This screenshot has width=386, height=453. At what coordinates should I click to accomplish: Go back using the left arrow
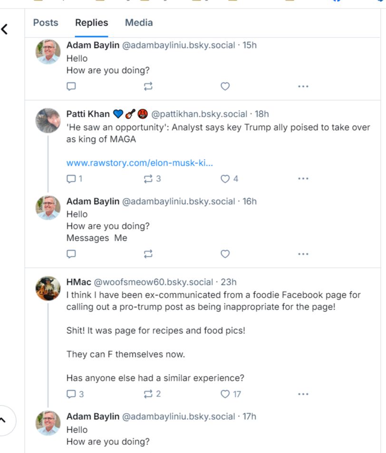(x=5, y=29)
